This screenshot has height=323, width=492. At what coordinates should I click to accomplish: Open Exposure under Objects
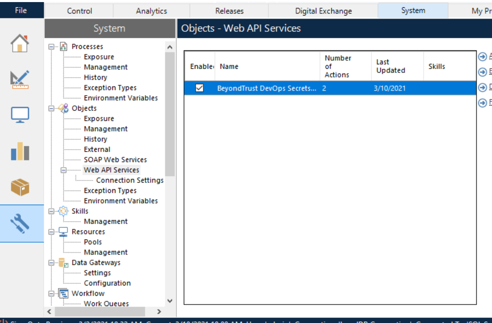coord(99,118)
